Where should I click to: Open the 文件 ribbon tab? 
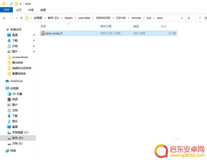[x=6, y=10]
